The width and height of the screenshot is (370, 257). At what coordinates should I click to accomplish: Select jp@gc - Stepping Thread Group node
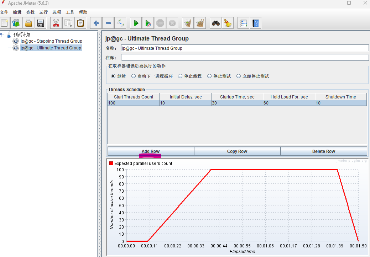pos(51,41)
